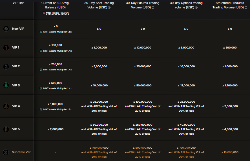Image resolution: width=250 pixels, height=161 pixels.
Task: Click MNT icon in VIP 2 multiplier row
Action: (41, 70)
